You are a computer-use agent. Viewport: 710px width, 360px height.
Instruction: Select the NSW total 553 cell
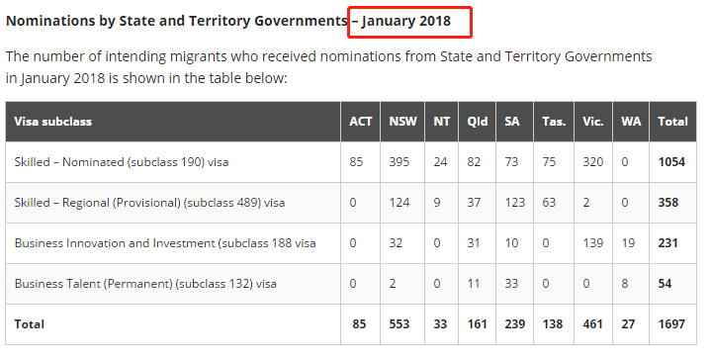(x=399, y=324)
